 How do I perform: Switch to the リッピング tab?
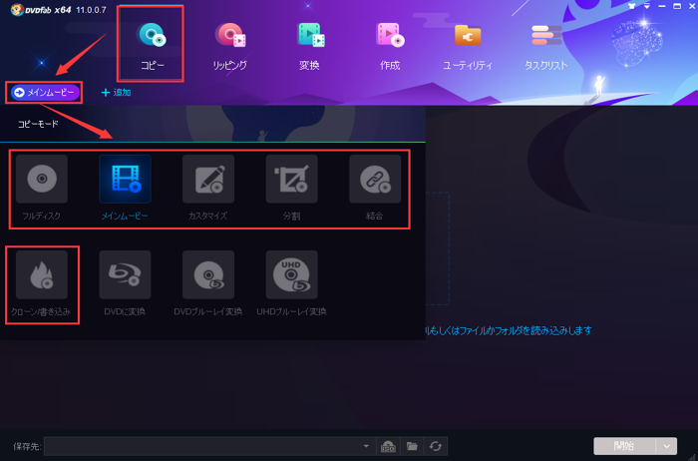pos(230,45)
